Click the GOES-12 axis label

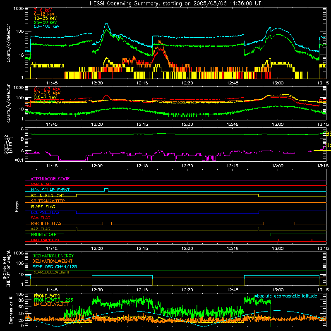pos(8,144)
